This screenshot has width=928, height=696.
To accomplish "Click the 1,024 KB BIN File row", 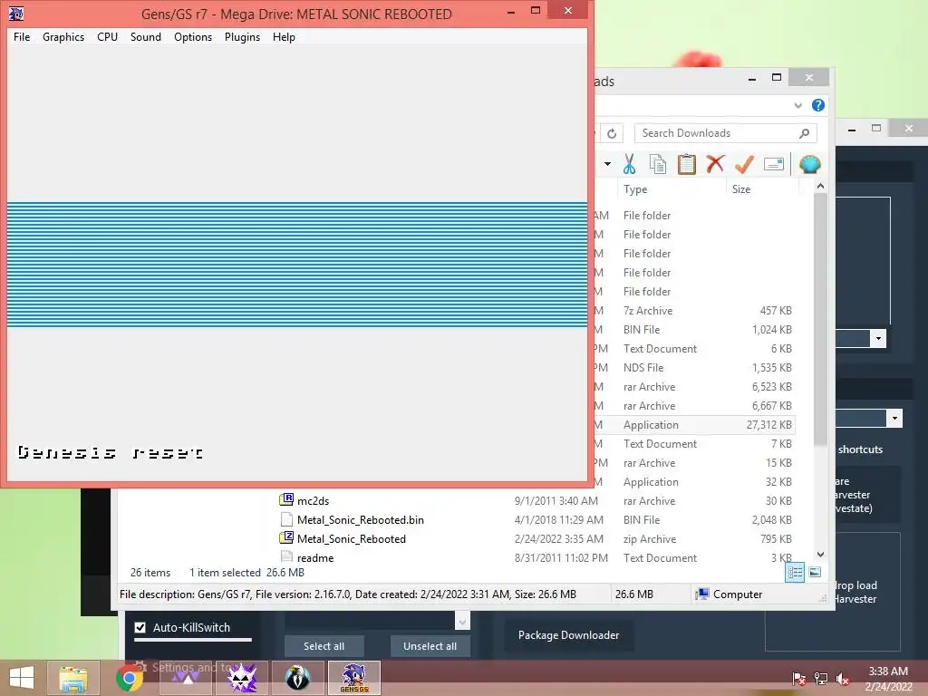I will [694, 330].
